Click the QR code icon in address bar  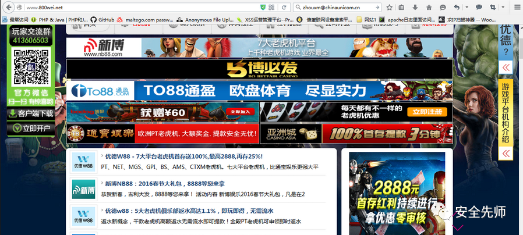[x=271, y=8]
